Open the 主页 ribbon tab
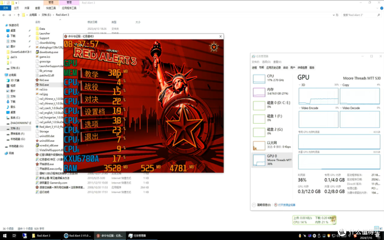This screenshot has height=240, width=384. 16,8
